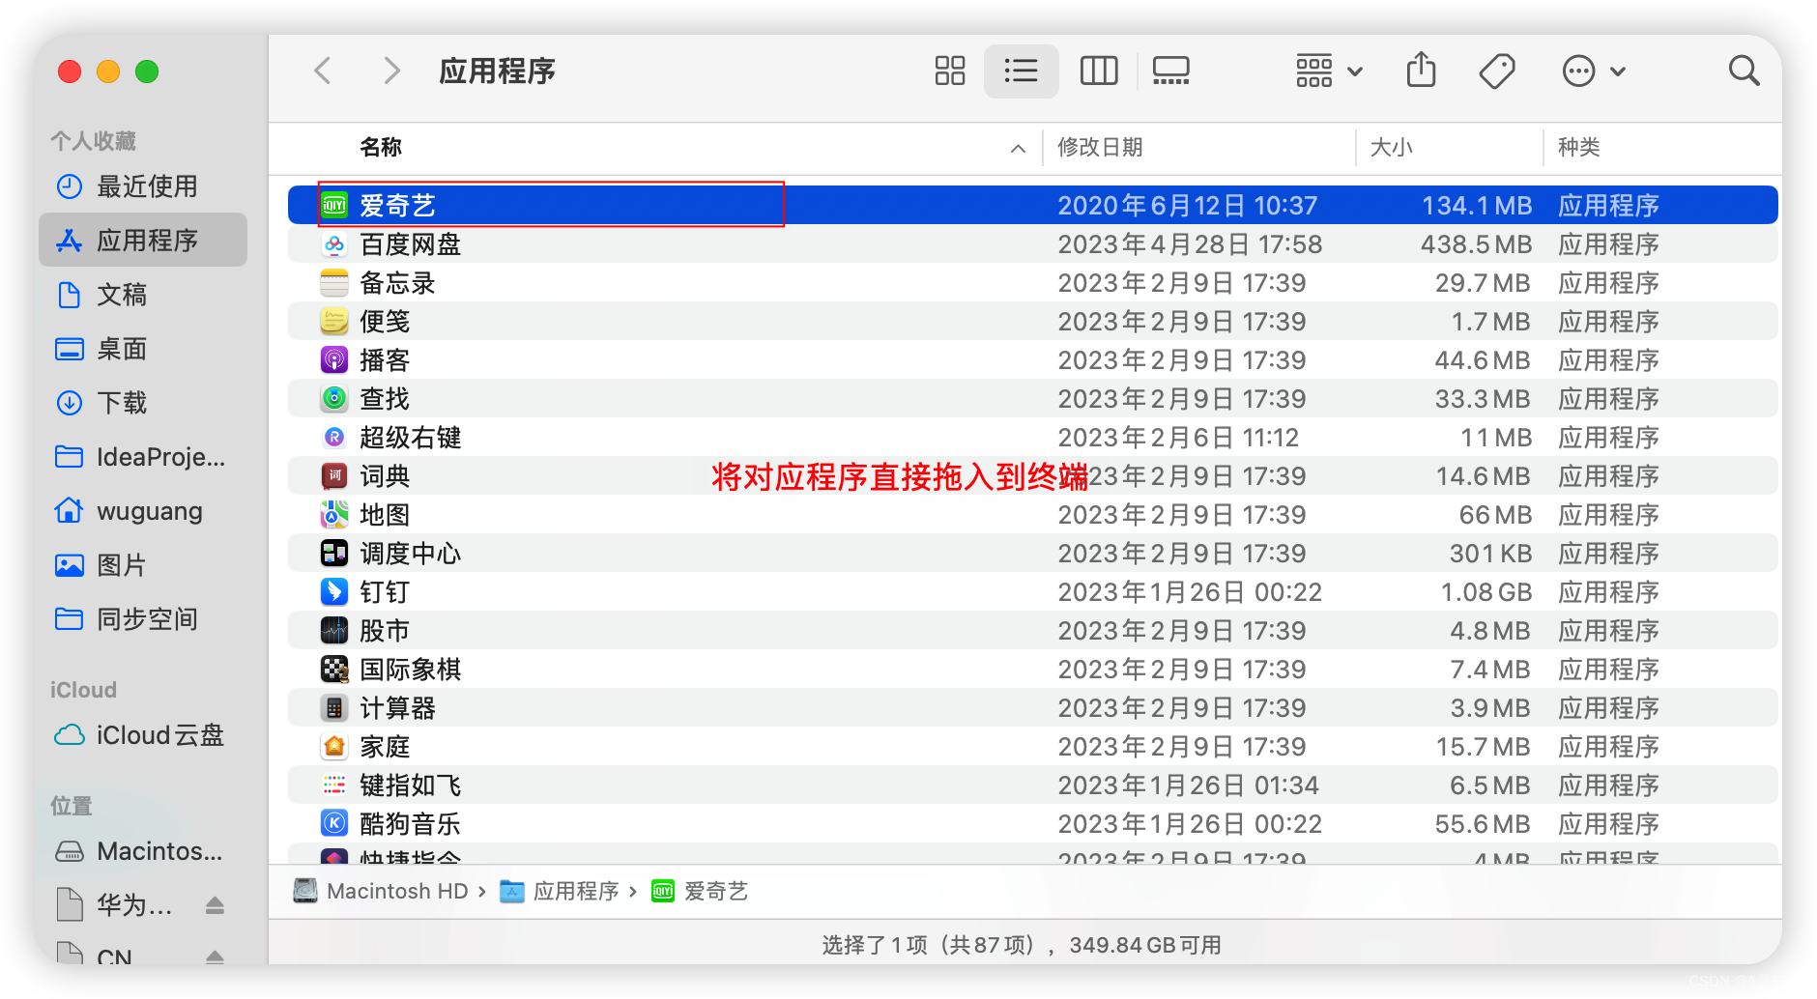Sort by the 修改日期 column header
The height and width of the screenshot is (999, 1817).
pyautogui.click(x=1100, y=147)
